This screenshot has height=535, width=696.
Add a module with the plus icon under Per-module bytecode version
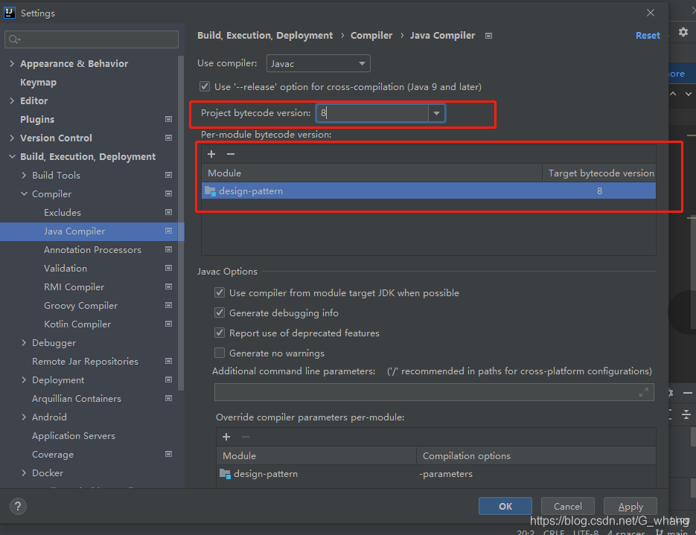[211, 154]
